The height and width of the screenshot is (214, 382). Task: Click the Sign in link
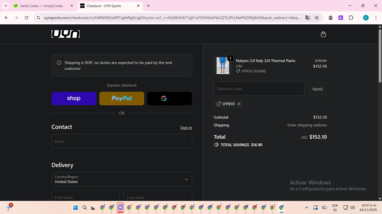(186, 128)
